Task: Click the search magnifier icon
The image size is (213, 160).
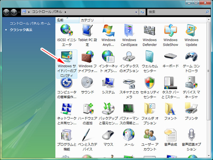Action: (207, 12)
